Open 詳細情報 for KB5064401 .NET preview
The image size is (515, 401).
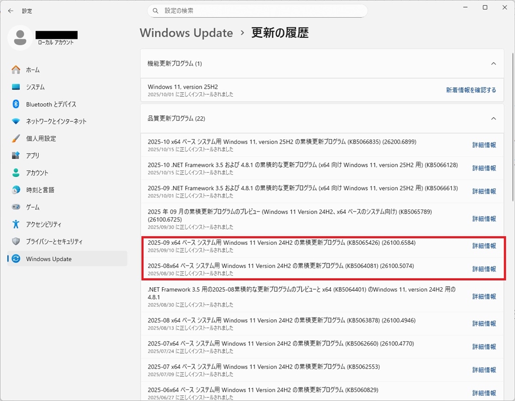(484, 296)
